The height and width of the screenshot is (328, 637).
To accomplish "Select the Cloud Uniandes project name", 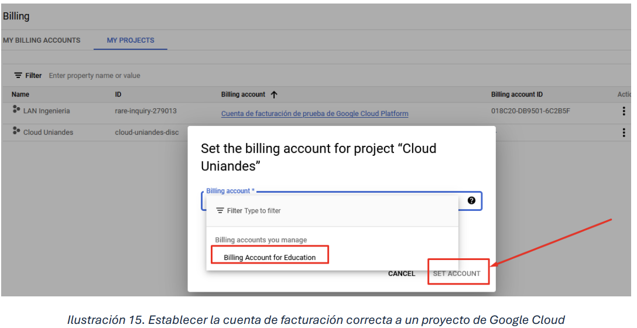I will tap(49, 132).
